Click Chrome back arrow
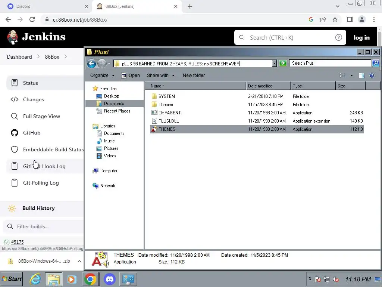The width and height of the screenshot is (382, 287). point(8,19)
